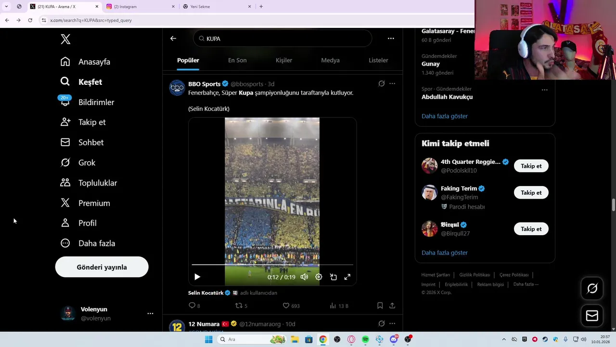Follow Birqul account

[531, 229]
